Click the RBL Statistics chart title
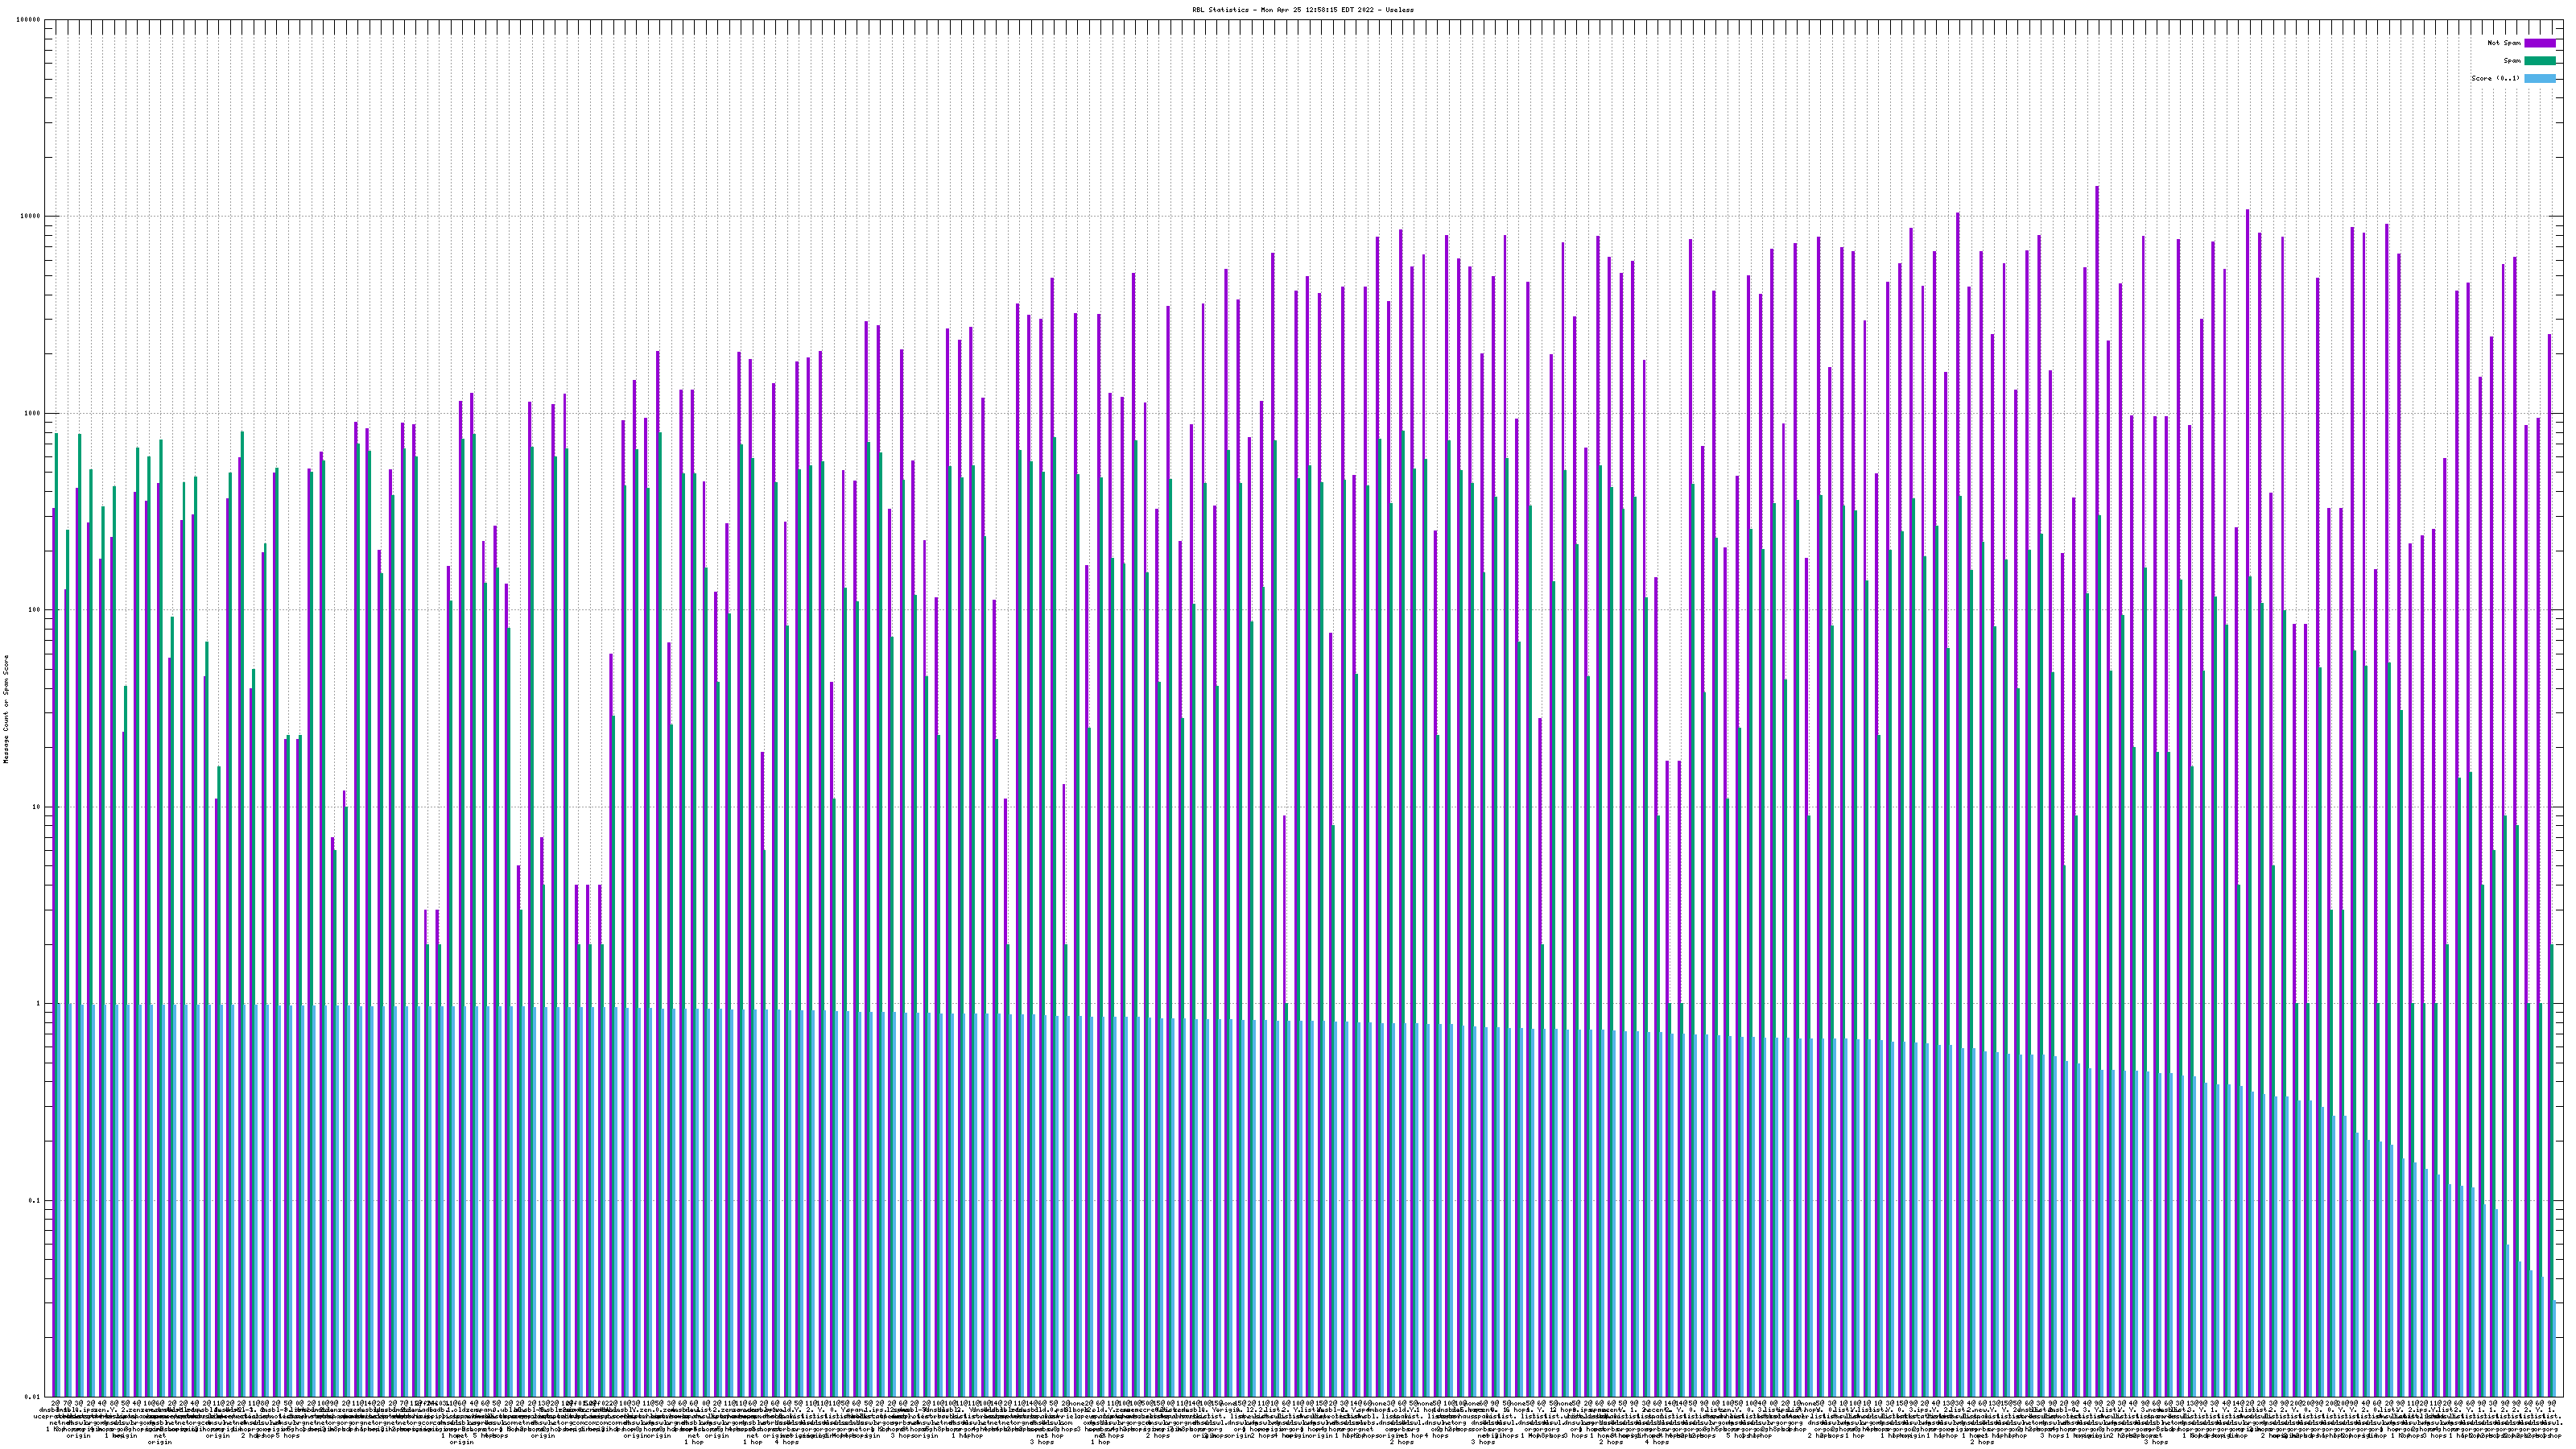The width and height of the screenshot is (2576, 1449). (x=1303, y=9)
